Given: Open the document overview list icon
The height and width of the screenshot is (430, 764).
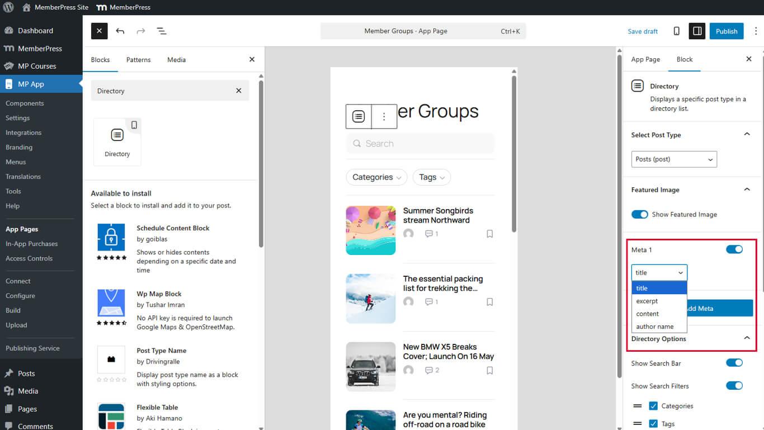Looking at the screenshot, I should (x=162, y=31).
